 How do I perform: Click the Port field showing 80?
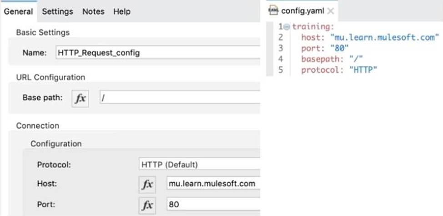[x=213, y=204]
